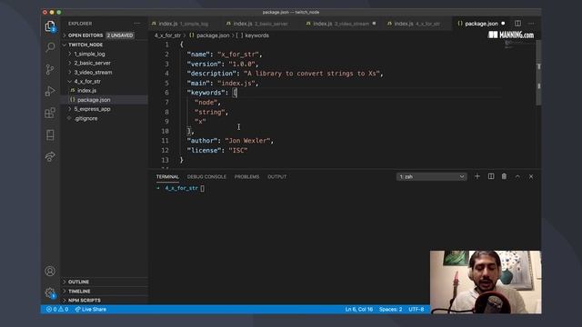Open the Run and Debug view
Viewport: 582px width, 327px height.
[x=50, y=91]
